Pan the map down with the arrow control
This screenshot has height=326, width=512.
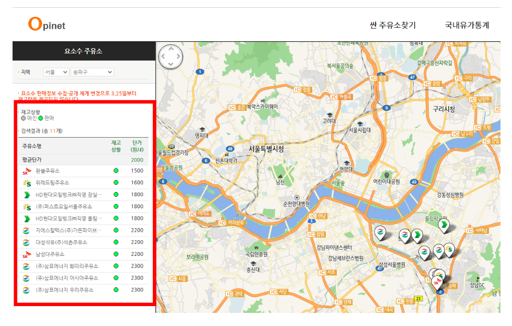[171, 64]
